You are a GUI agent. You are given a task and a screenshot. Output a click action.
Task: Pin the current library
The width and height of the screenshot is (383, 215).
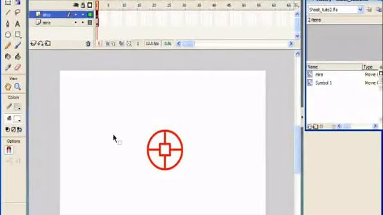click(369, 10)
